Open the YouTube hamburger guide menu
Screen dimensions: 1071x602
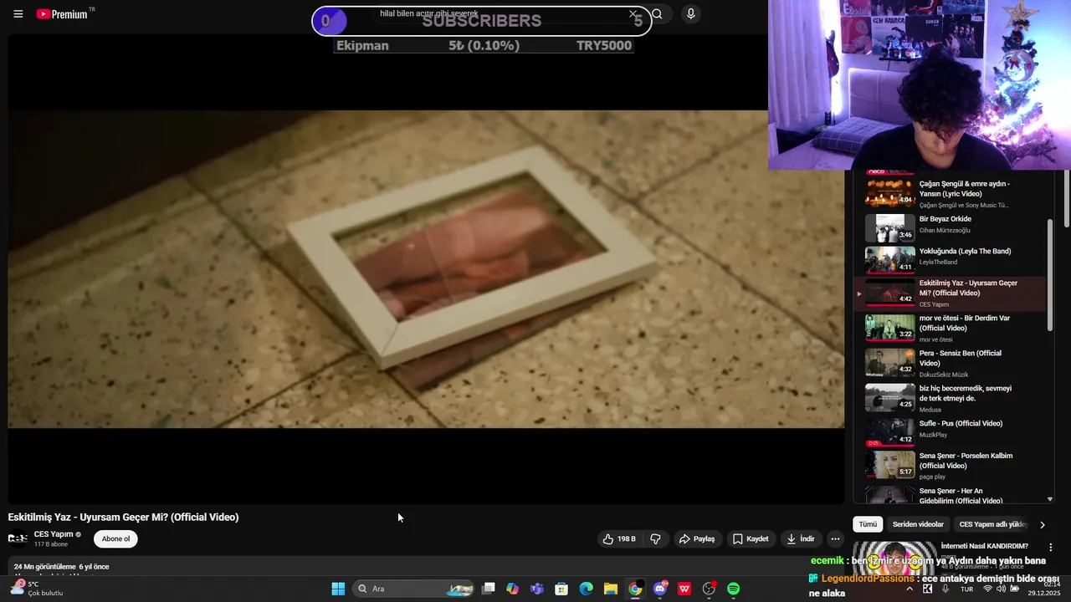coord(18,14)
